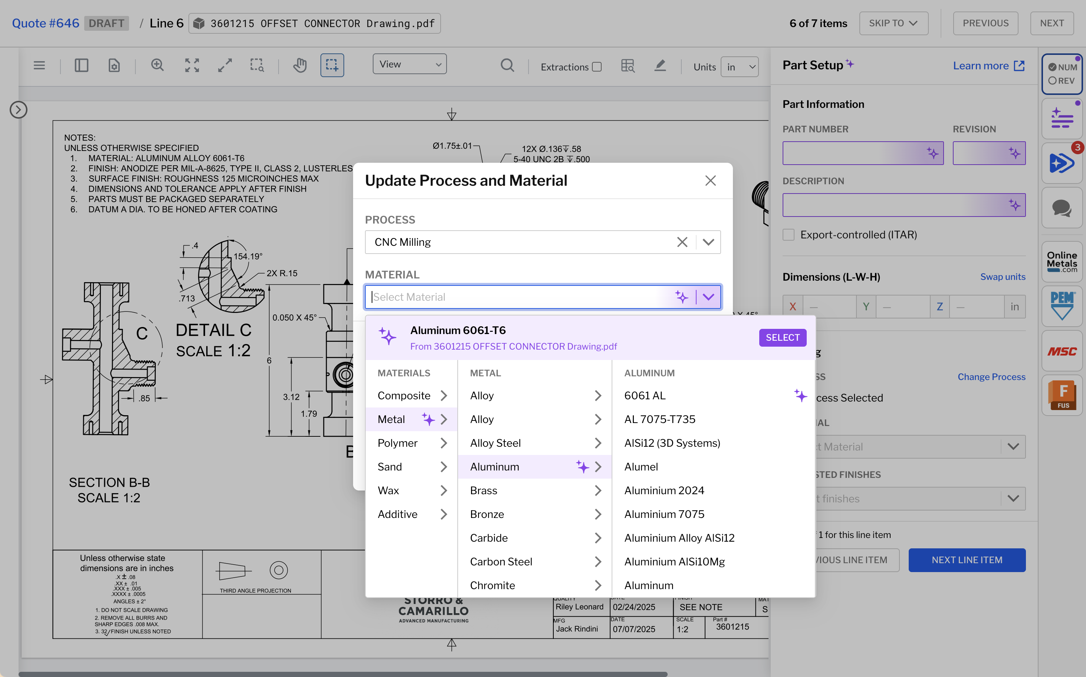
Task: Expand the left panel circle arrow
Action: [x=19, y=110]
